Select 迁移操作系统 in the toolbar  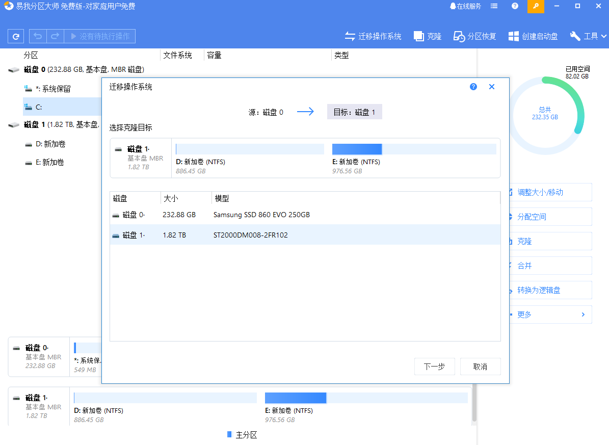pos(374,36)
